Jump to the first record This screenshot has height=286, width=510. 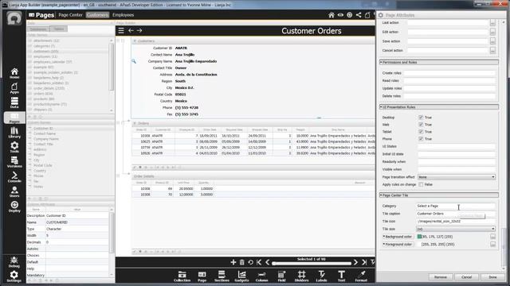coord(259,262)
